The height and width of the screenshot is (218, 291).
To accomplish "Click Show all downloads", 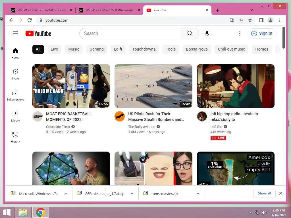I will pyautogui.click(x=265, y=193).
